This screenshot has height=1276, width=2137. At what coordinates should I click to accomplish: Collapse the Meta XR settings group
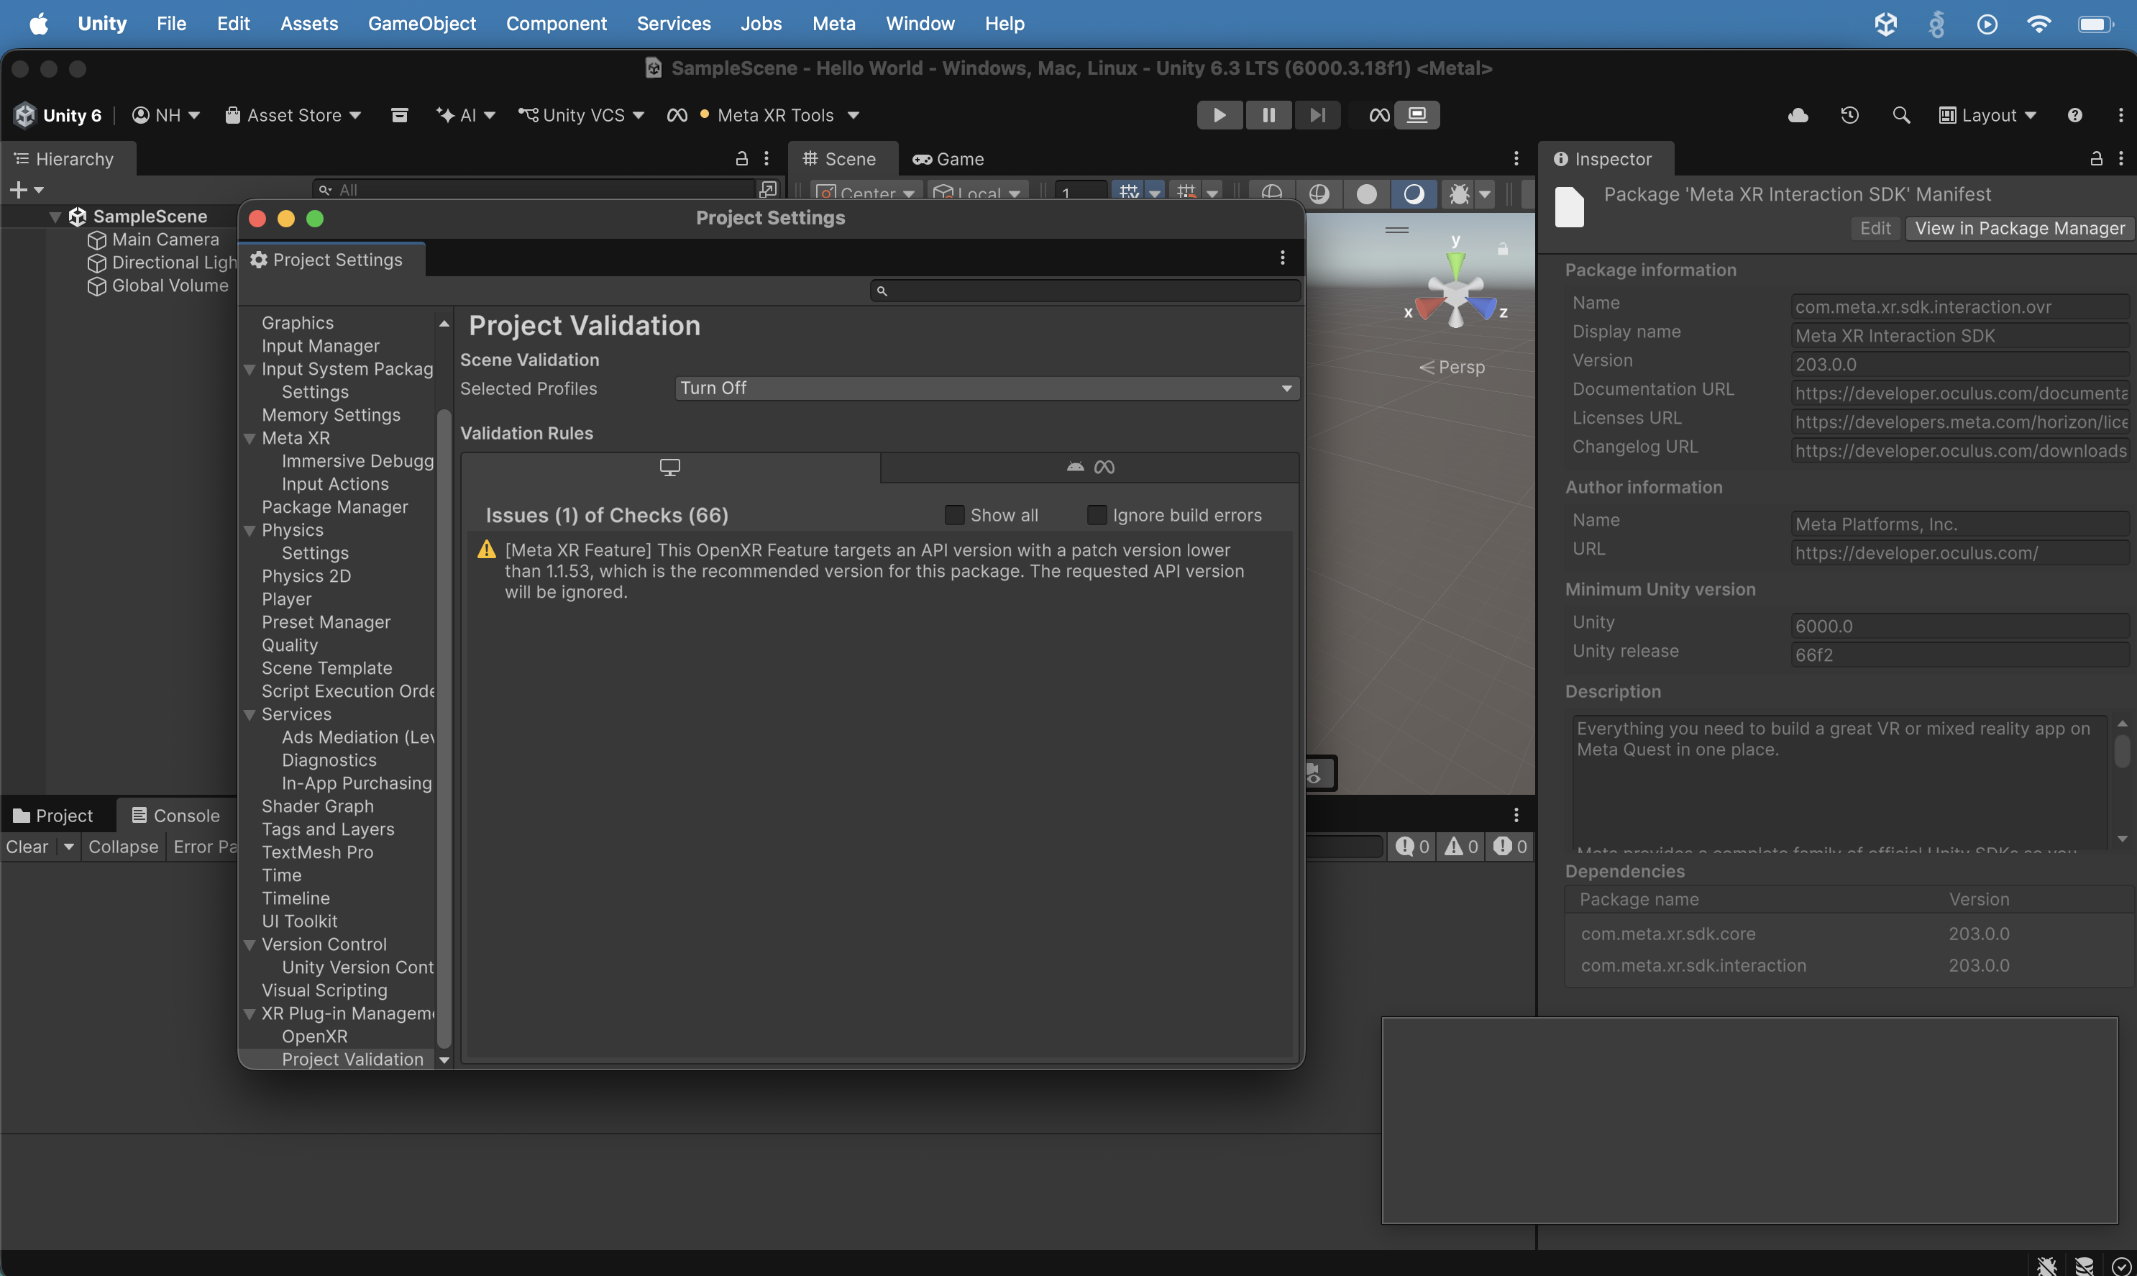point(250,439)
